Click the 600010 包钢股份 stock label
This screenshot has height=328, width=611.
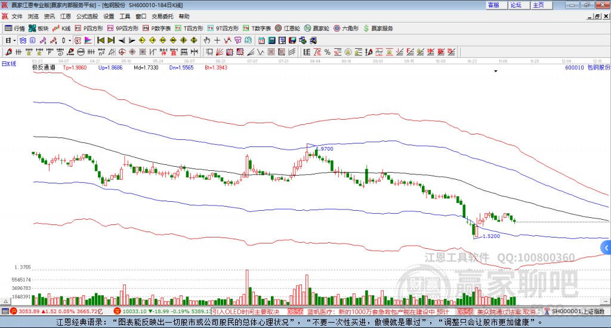pyautogui.click(x=587, y=68)
